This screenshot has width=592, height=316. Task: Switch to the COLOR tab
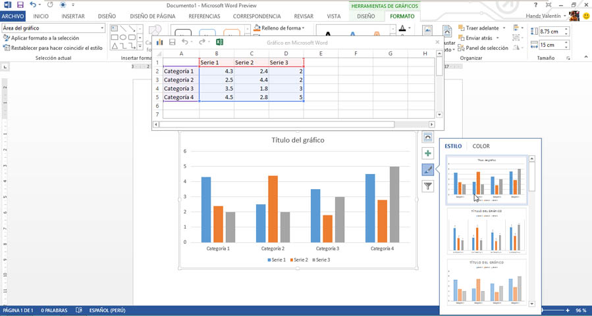(x=481, y=146)
